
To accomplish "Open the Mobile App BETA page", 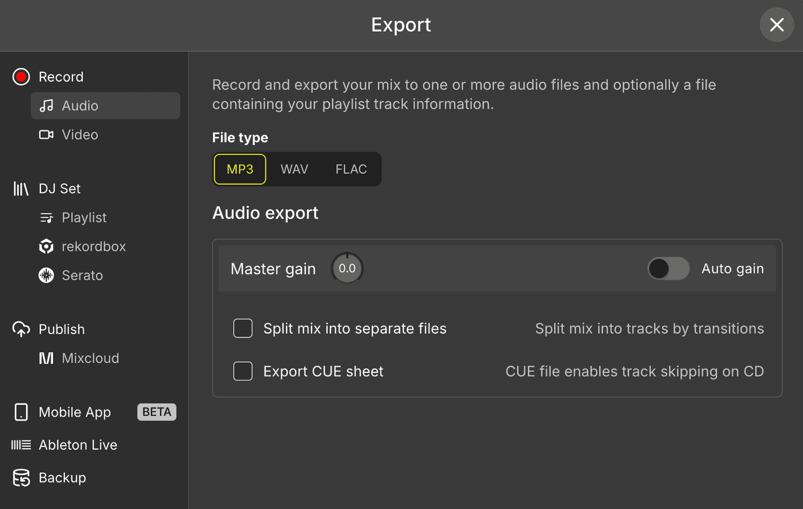I will (x=75, y=412).
